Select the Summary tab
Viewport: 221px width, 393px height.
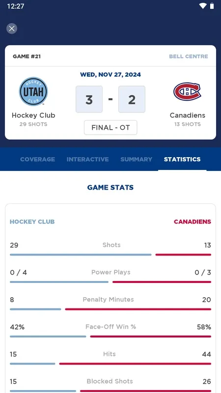[x=137, y=159]
